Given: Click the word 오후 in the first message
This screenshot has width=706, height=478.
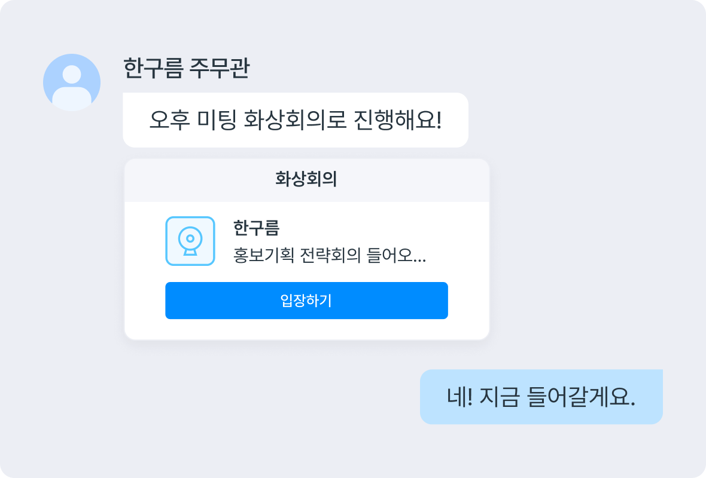Looking at the screenshot, I should (x=170, y=120).
